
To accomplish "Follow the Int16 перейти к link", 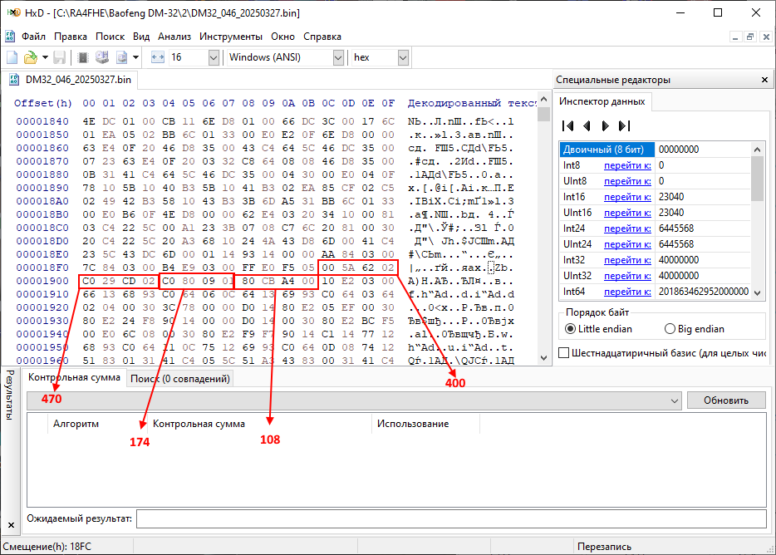I will pyautogui.click(x=627, y=197).
